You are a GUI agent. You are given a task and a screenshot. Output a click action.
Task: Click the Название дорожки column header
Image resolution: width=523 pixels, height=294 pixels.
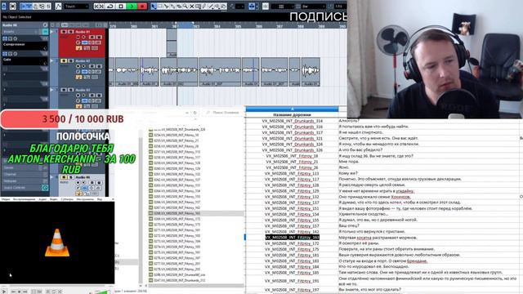(x=292, y=114)
